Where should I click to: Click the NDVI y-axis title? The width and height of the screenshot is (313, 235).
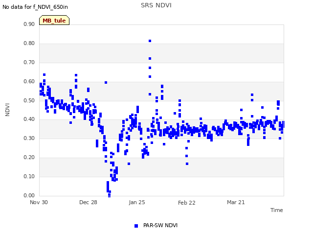point(7,110)
